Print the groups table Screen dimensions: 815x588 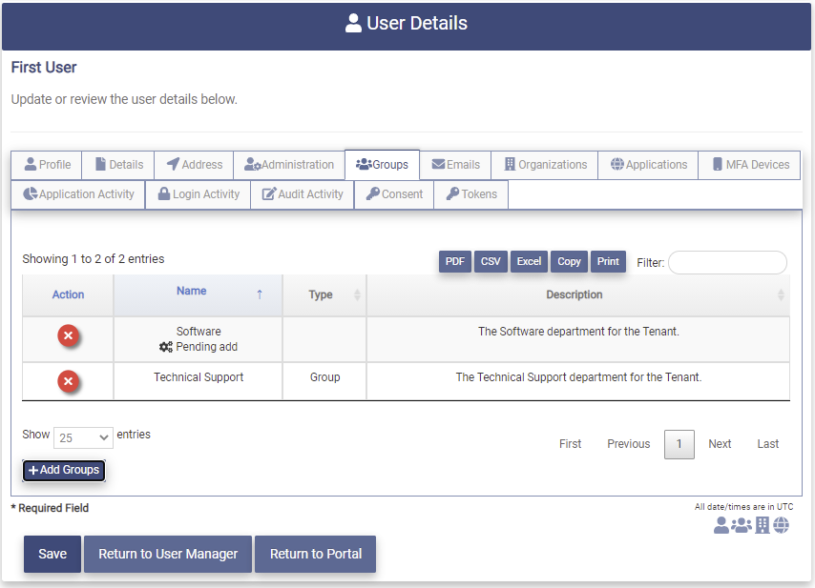[x=608, y=261]
